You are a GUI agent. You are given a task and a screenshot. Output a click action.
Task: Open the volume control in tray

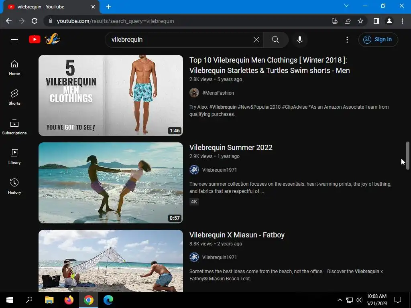click(359, 300)
